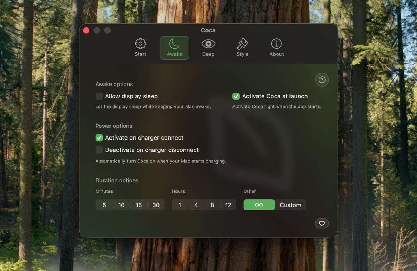The width and height of the screenshot is (417, 271).
Task: Choose 1 hour duration
Action: click(180, 205)
